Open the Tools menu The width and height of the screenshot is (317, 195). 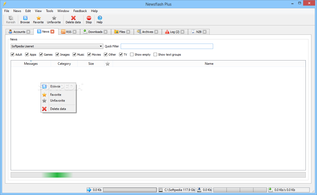click(x=49, y=11)
